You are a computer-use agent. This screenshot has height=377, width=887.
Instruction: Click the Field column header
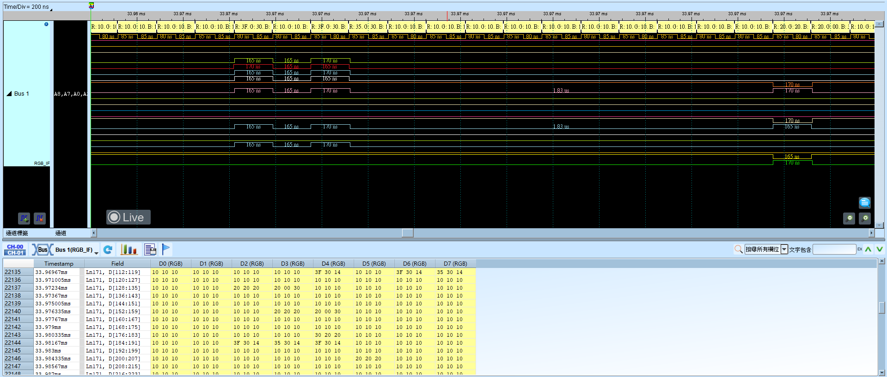point(117,264)
